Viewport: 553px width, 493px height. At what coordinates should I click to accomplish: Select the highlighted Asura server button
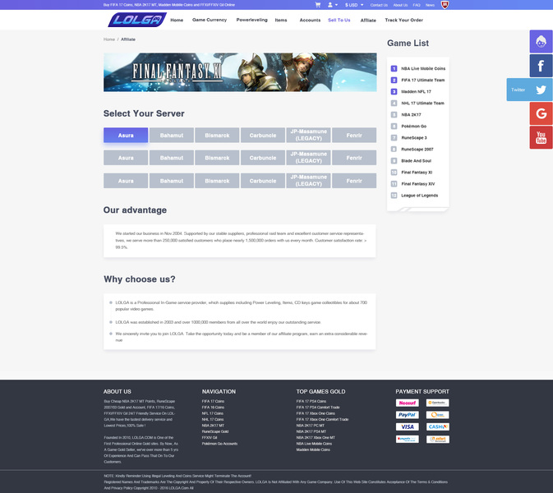coord(126,135)
